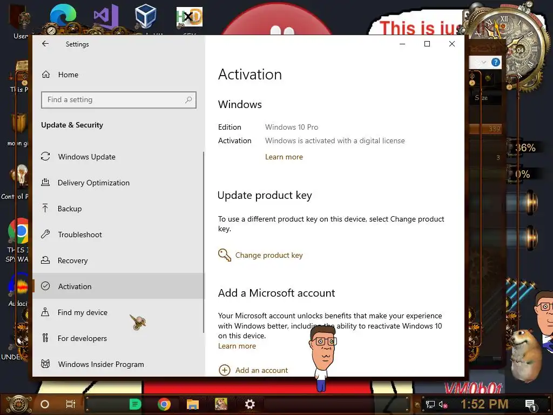Screen dimensions: 553x415
Task: Open Chrome from the taskbar
Action: (164, 404)
